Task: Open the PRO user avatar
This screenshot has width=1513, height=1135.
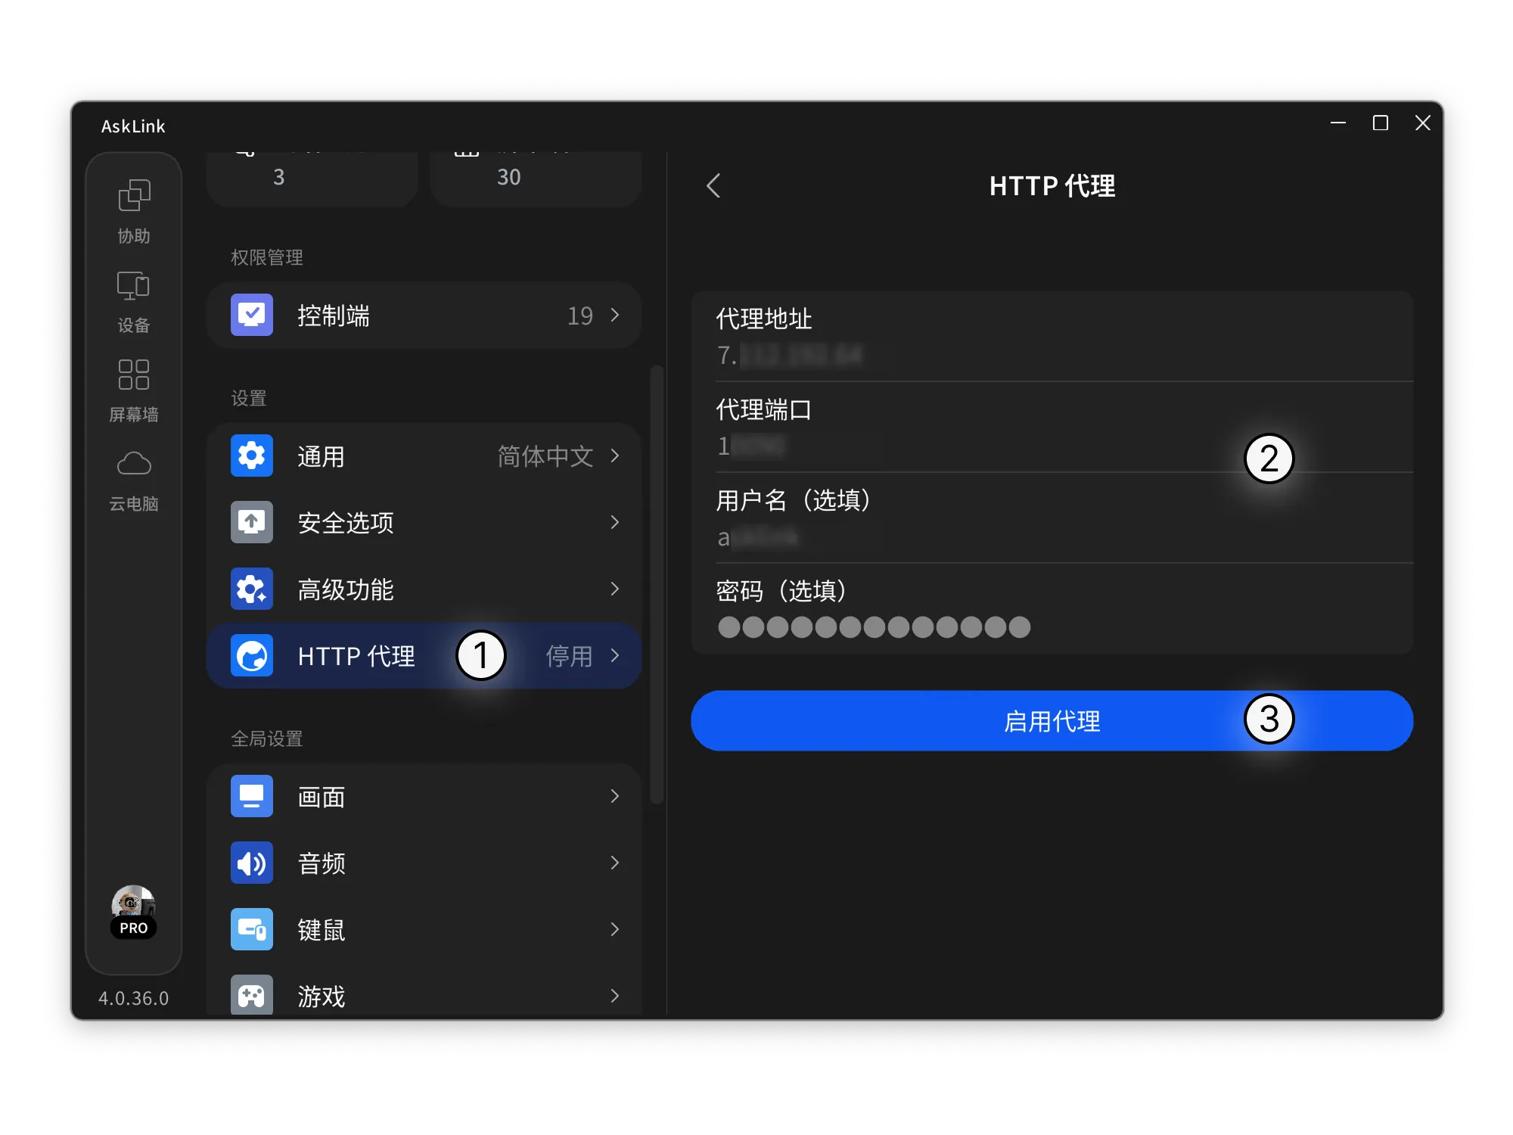Action: pyautogui.click(x=133, y=912)
